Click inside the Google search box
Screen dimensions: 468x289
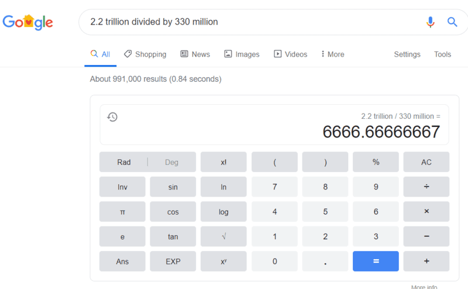[x=254, y=22]
